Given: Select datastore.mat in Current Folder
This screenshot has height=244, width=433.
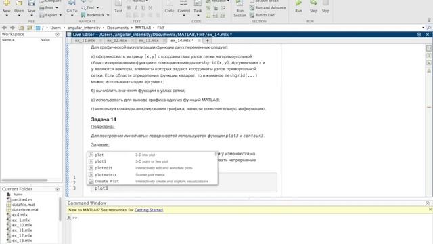Looking at the screenshot, I should [x=26, y=209].
